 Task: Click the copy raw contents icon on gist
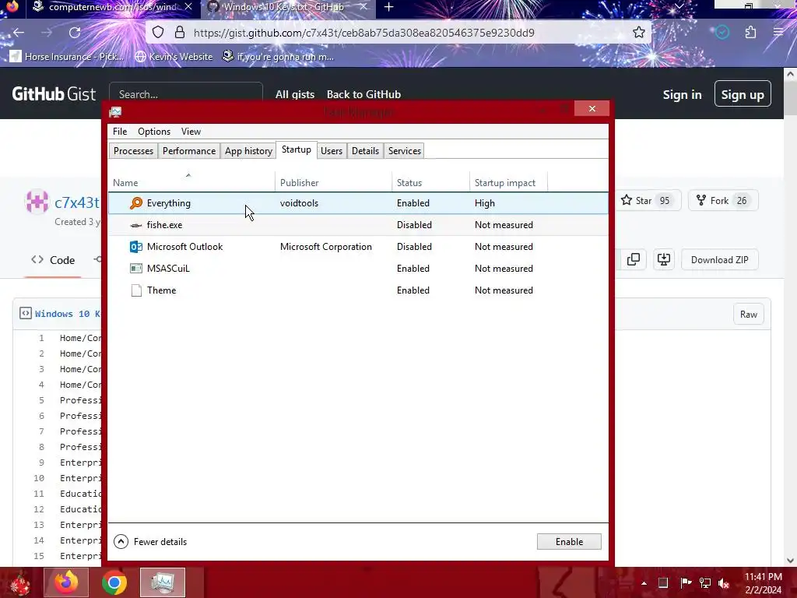pos(634,260)
